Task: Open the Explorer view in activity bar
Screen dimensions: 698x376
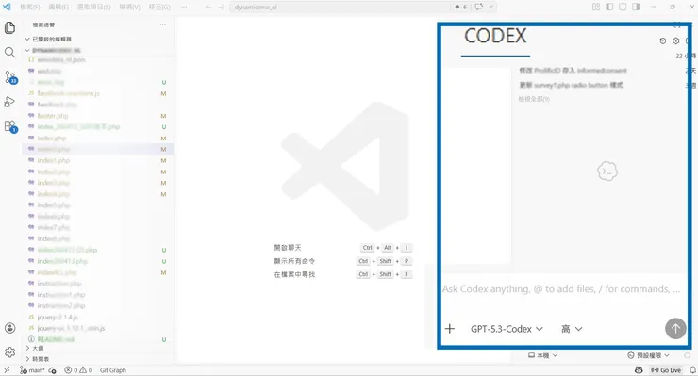Action: click(x=9, y=28)
